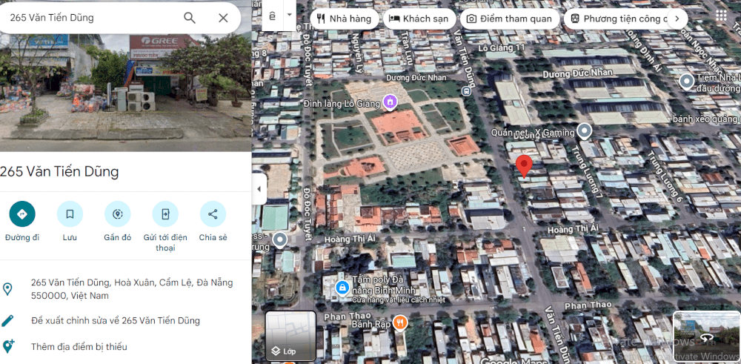741x364 pixels.
Task: Select the Khách sạn category chip
Action: click(419, 19)
